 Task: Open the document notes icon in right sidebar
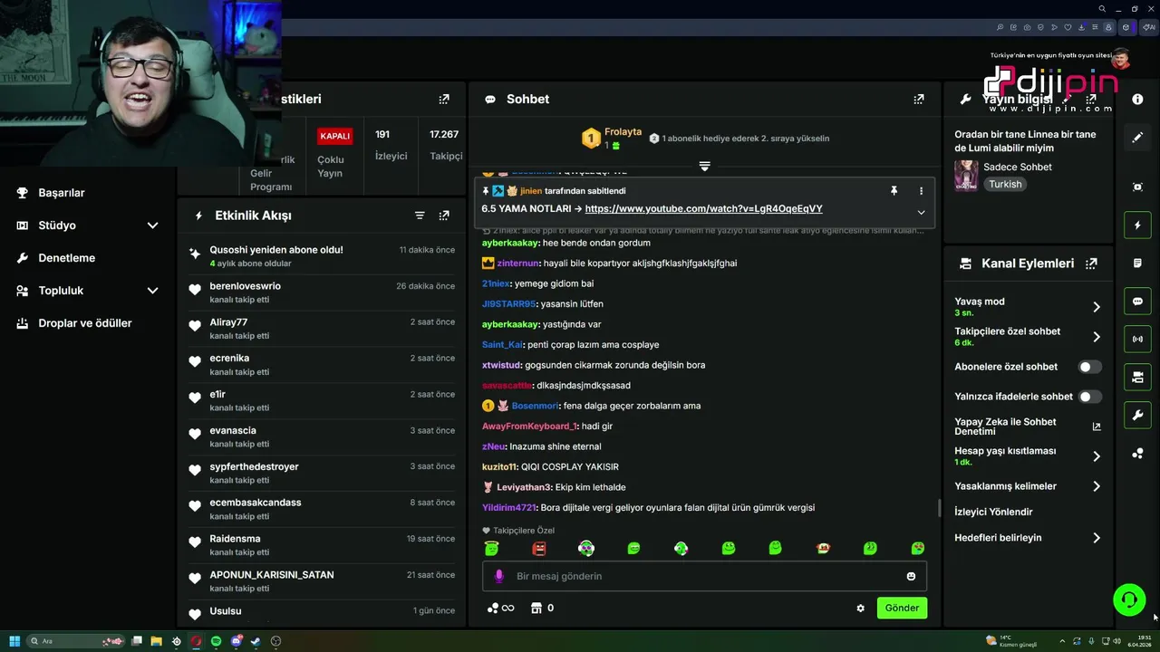click(x=1137, y=264)
